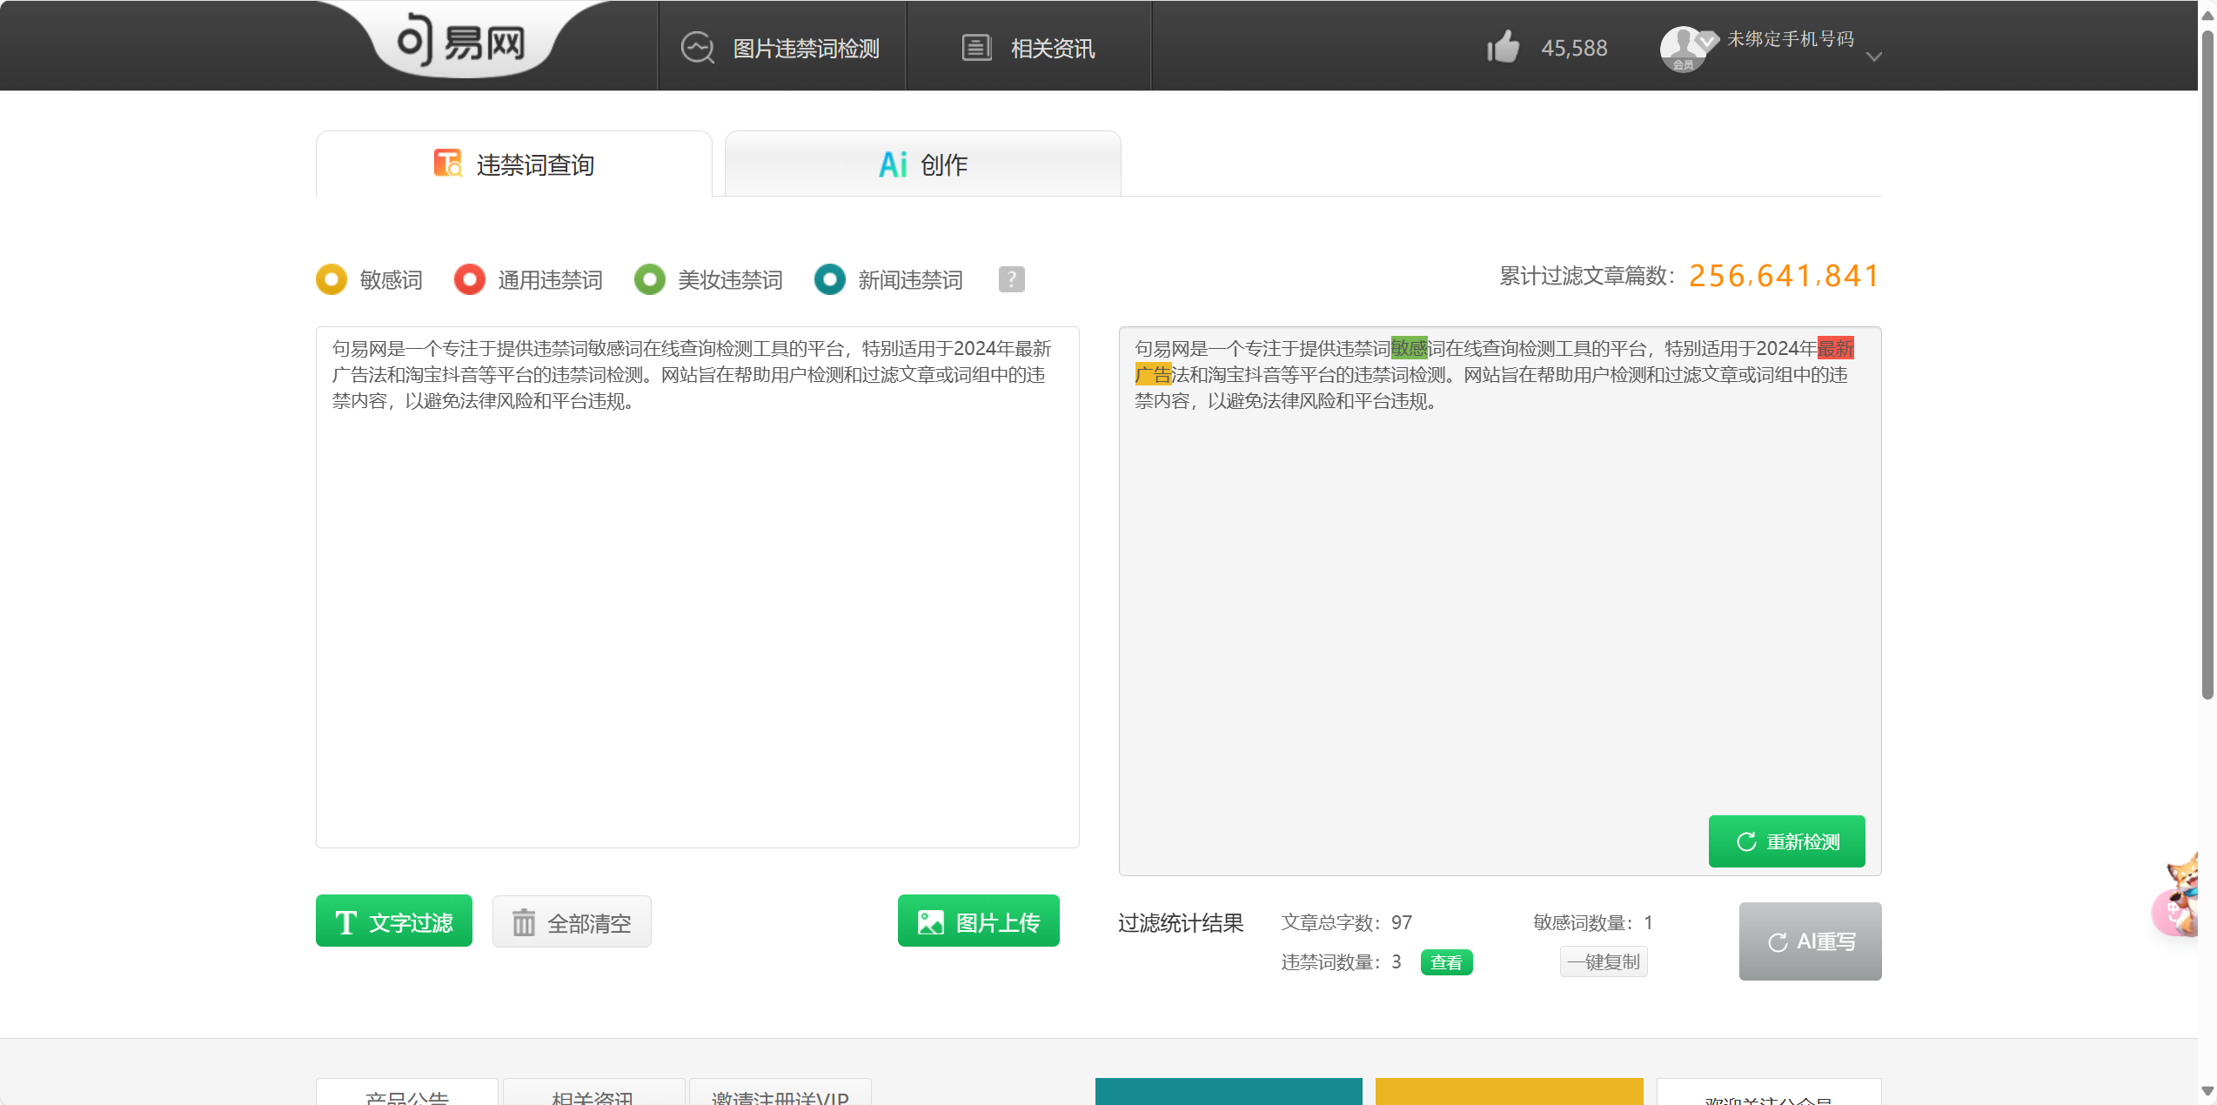The height and width of the screenshot is (1105, 2217).
Task: Toggle the red 通用违禁词 radio option
Action: pos(470,279)
